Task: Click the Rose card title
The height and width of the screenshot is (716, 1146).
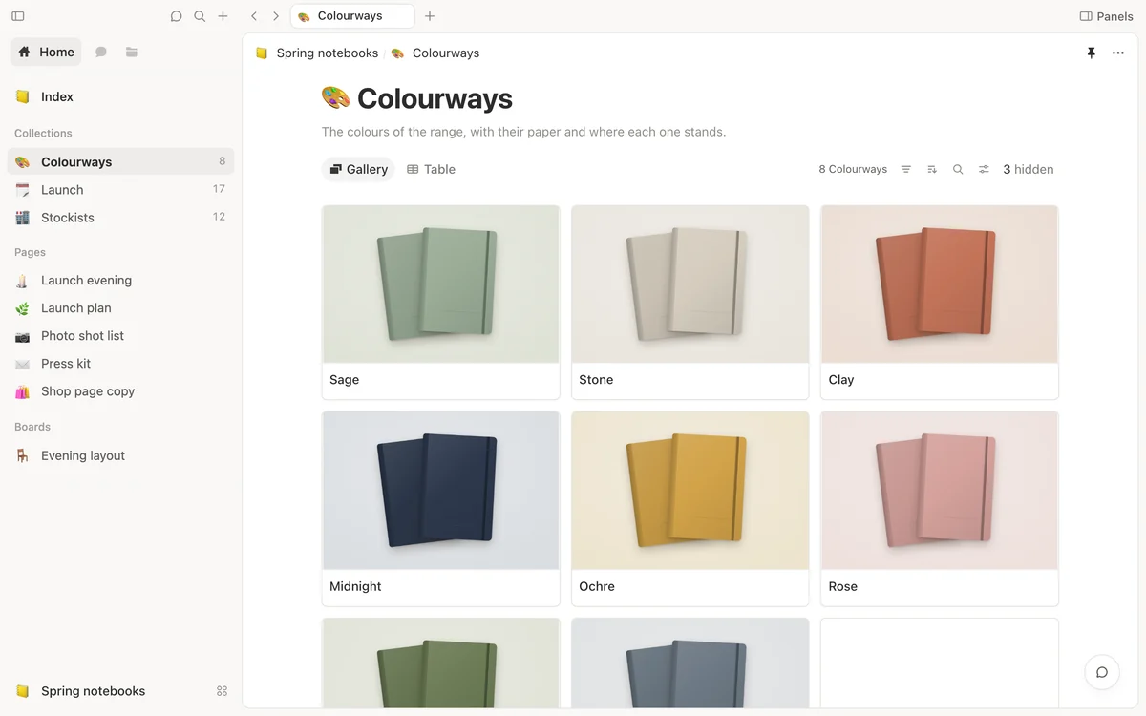Action: [x=843, y=586]
